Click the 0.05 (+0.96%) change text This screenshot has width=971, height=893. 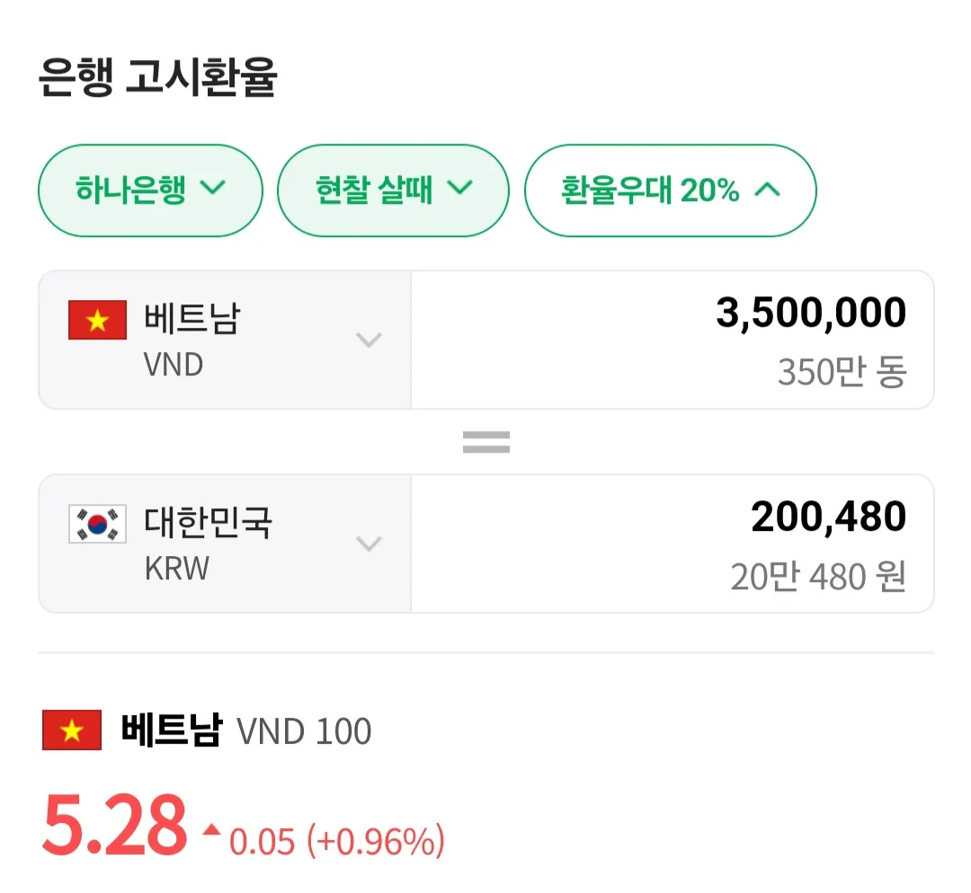(x=337, y=841)
